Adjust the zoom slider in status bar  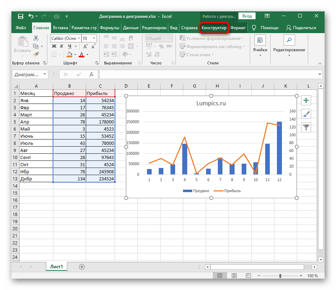(280, 276)
